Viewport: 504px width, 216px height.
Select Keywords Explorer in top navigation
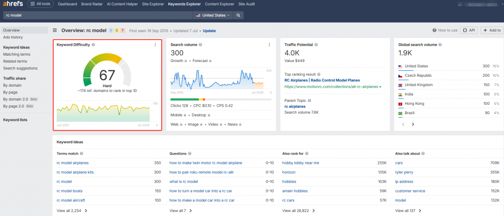coord(184,4)
